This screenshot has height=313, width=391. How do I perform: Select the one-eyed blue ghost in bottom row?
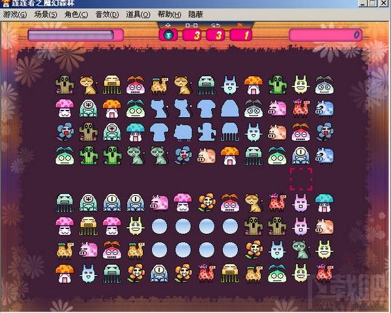[x=160, y=273]
